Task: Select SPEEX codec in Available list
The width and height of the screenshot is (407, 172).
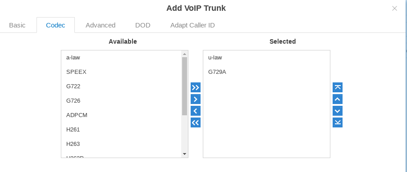Action: [x=121, y=72]
